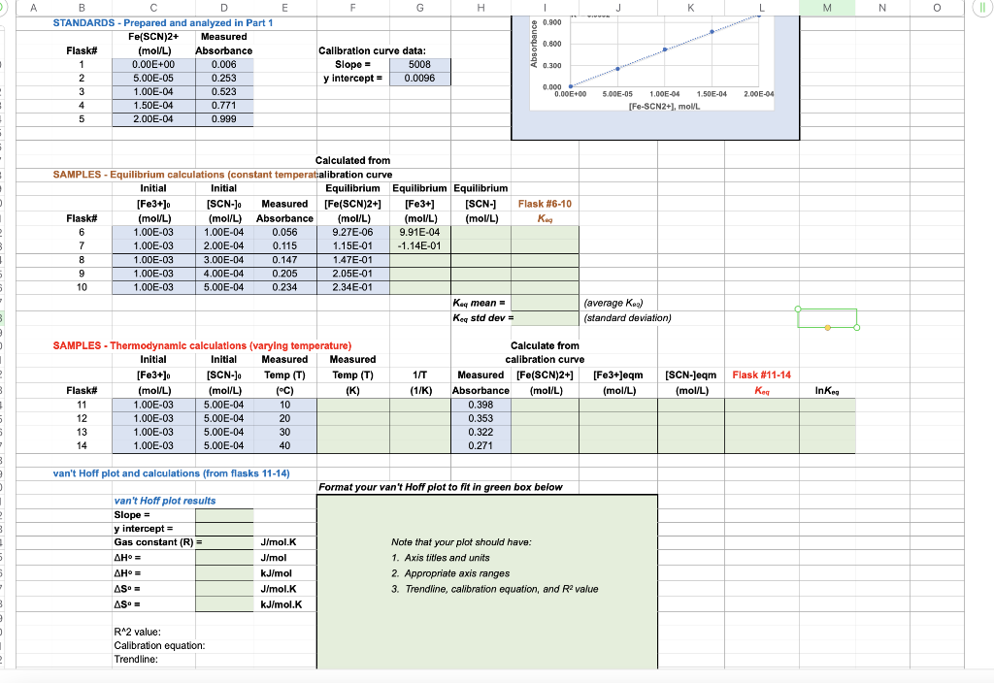Click the 'Flask #6-10' Keq column header
994x683 pixels.
point(545,204)
